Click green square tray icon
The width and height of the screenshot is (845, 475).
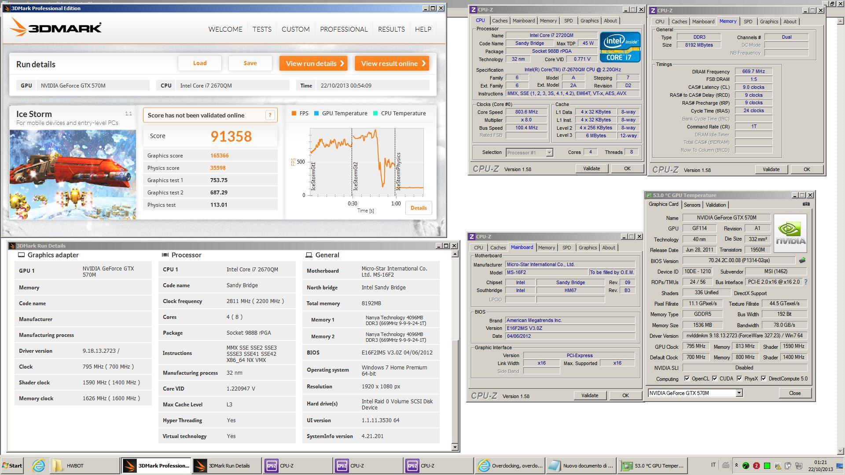click(767, 465)
